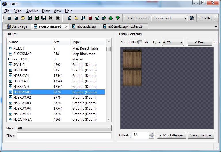This screenshot has width=221, height=152.
Task: Increase the offset with the up stepper
Action: click(152, 134)
